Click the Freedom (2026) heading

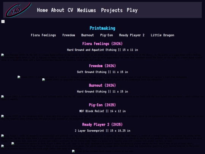click(102, 66)
